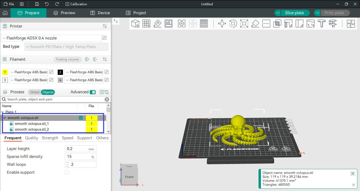Select the Seam painting tool
The height and width of the screenshot is (191, 360).
pos(300,24)
